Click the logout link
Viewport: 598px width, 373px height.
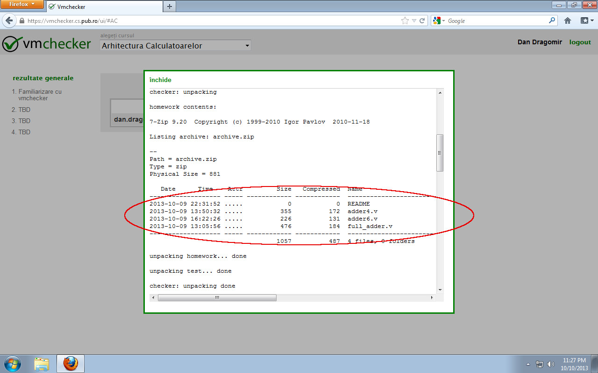(x=580, y=42)
